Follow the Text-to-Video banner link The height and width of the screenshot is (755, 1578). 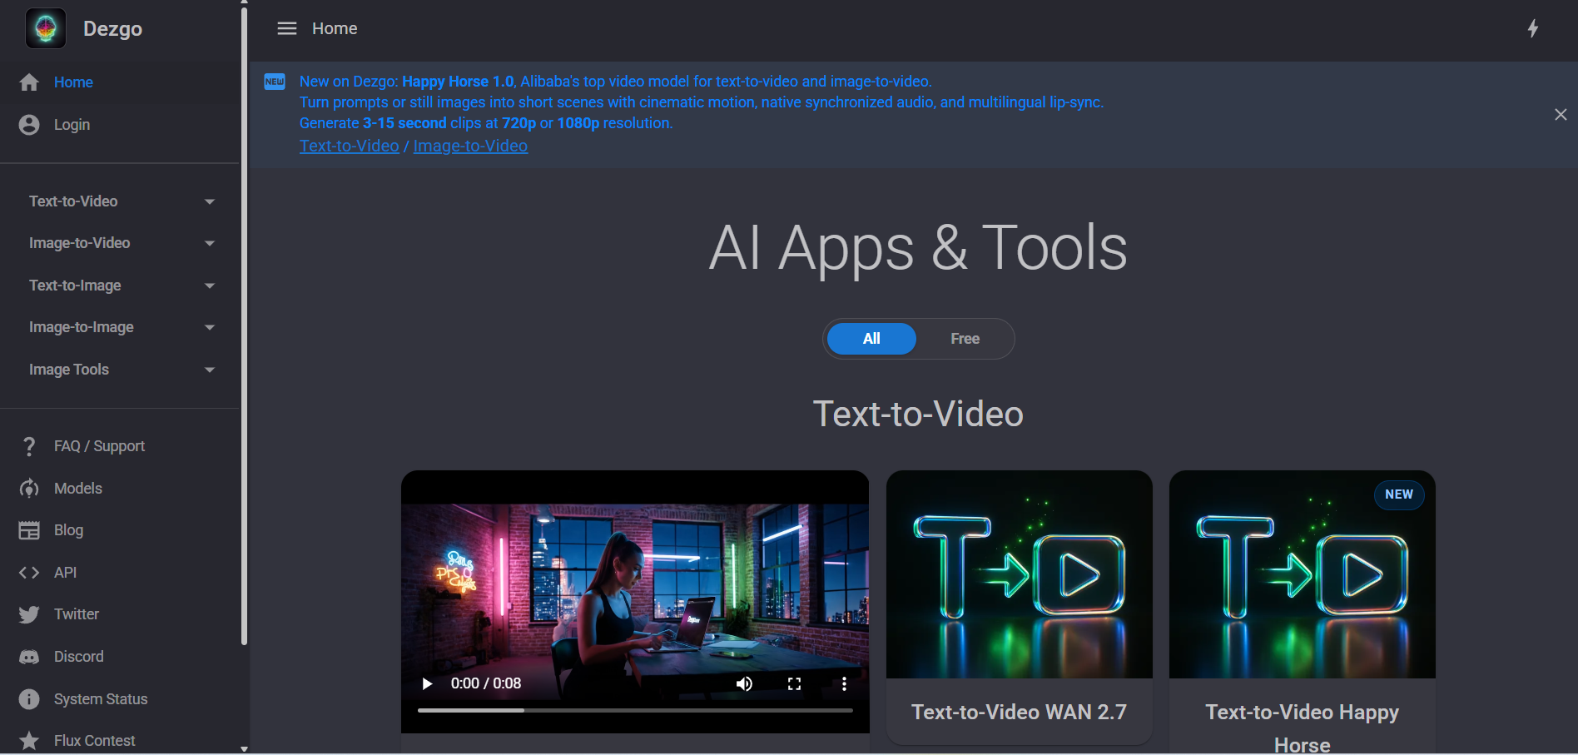[350, 146]
